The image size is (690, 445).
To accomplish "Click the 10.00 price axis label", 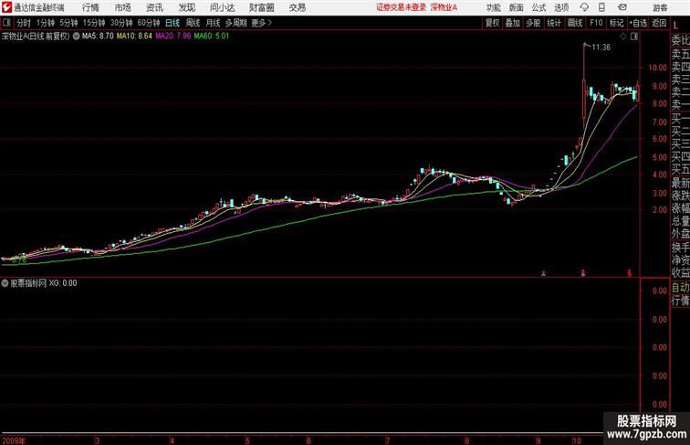I will 657,68.
